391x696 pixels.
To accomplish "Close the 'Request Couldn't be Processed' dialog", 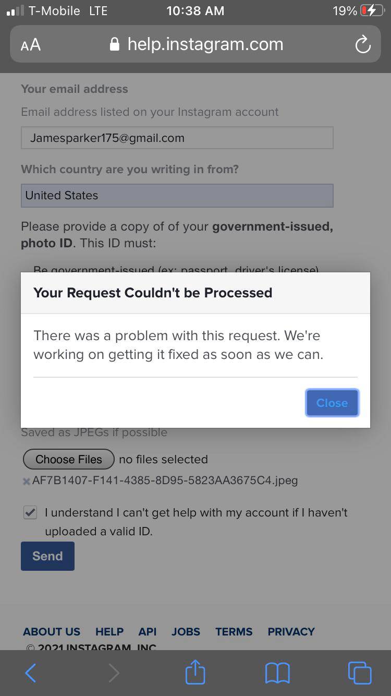I will (x=332, y=402).
